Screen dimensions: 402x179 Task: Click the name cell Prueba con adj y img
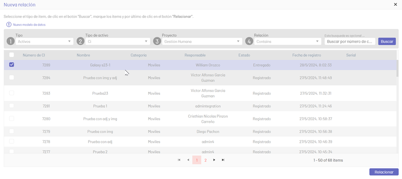100,119
